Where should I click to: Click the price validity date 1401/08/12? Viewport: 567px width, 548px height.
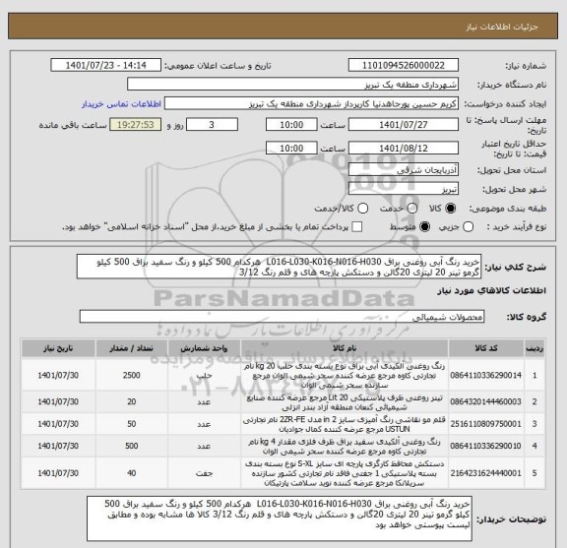(x=404, y=149)
